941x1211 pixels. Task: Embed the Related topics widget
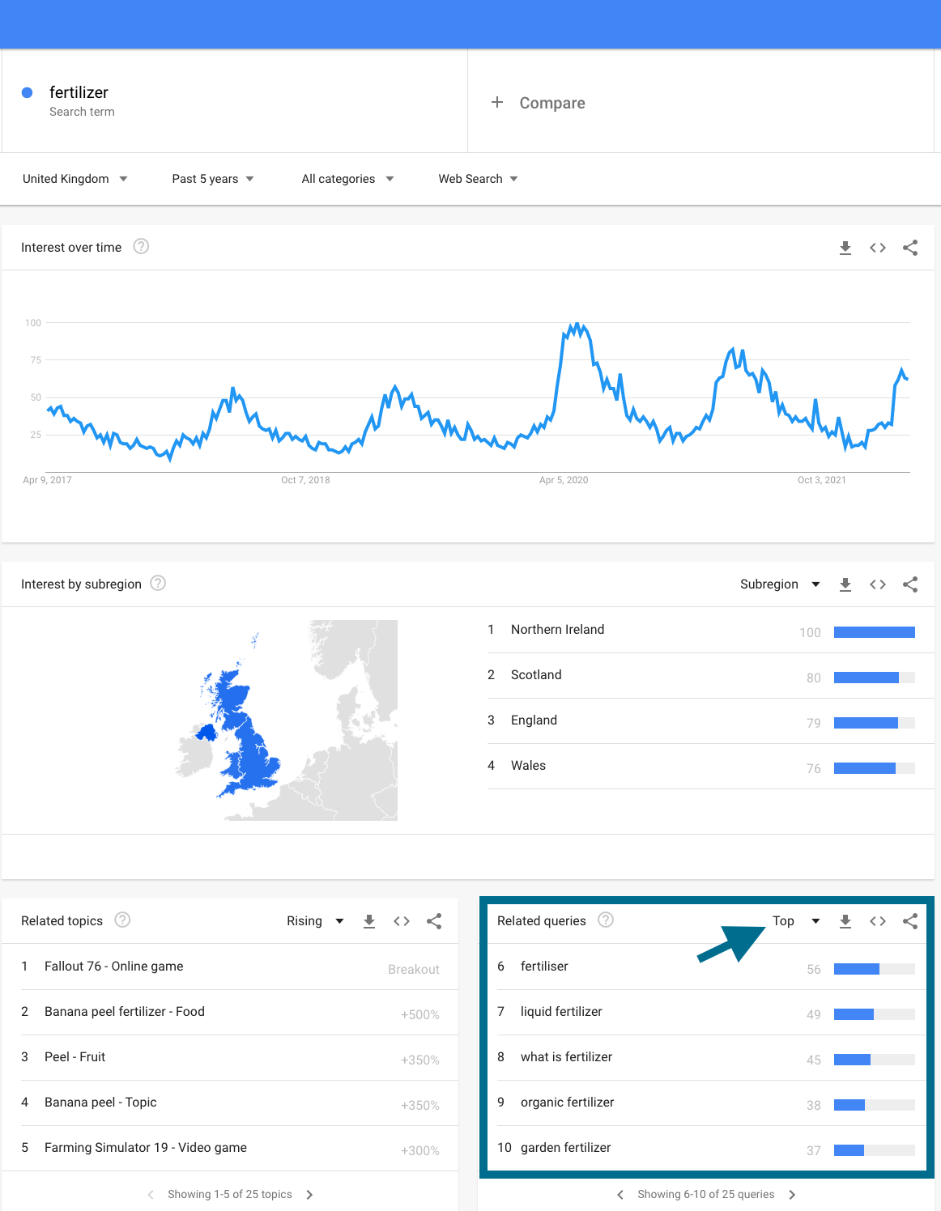[401, 921]
